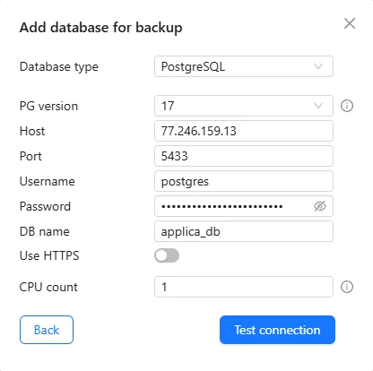Focus the Host input field
The image size is (373, 371).
coord(244,131)
